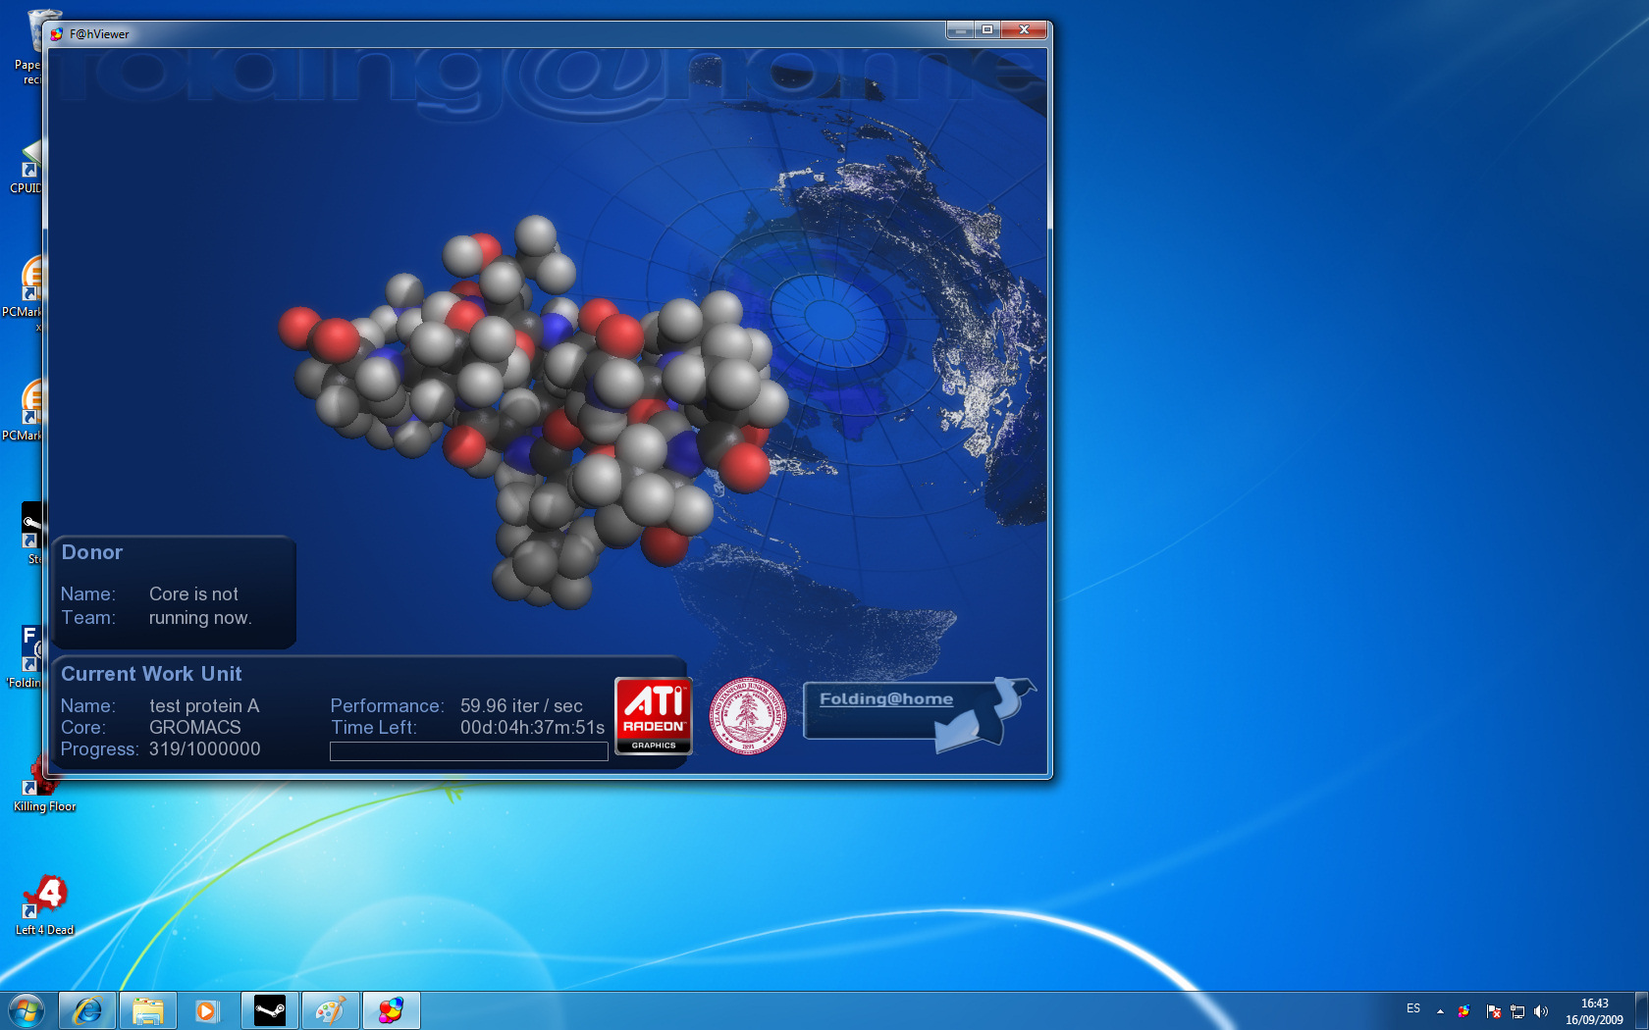Launch Internet Explorer from the taskbar

87,1010
